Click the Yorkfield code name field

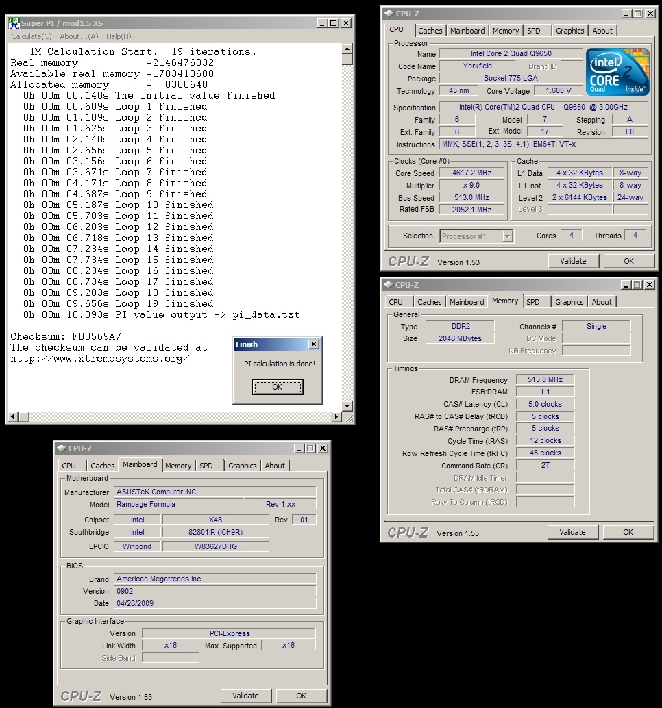click(477, 66)
